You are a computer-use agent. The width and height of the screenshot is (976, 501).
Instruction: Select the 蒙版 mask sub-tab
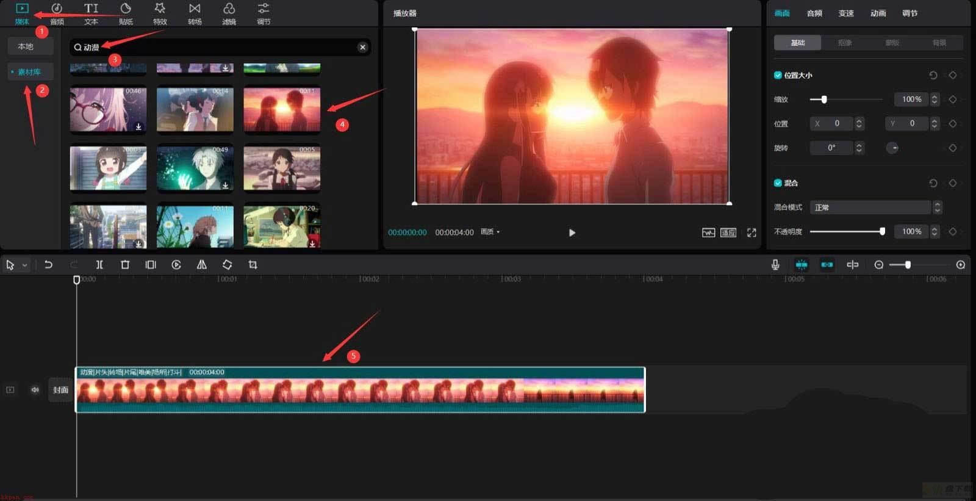[x=892, y=43]
